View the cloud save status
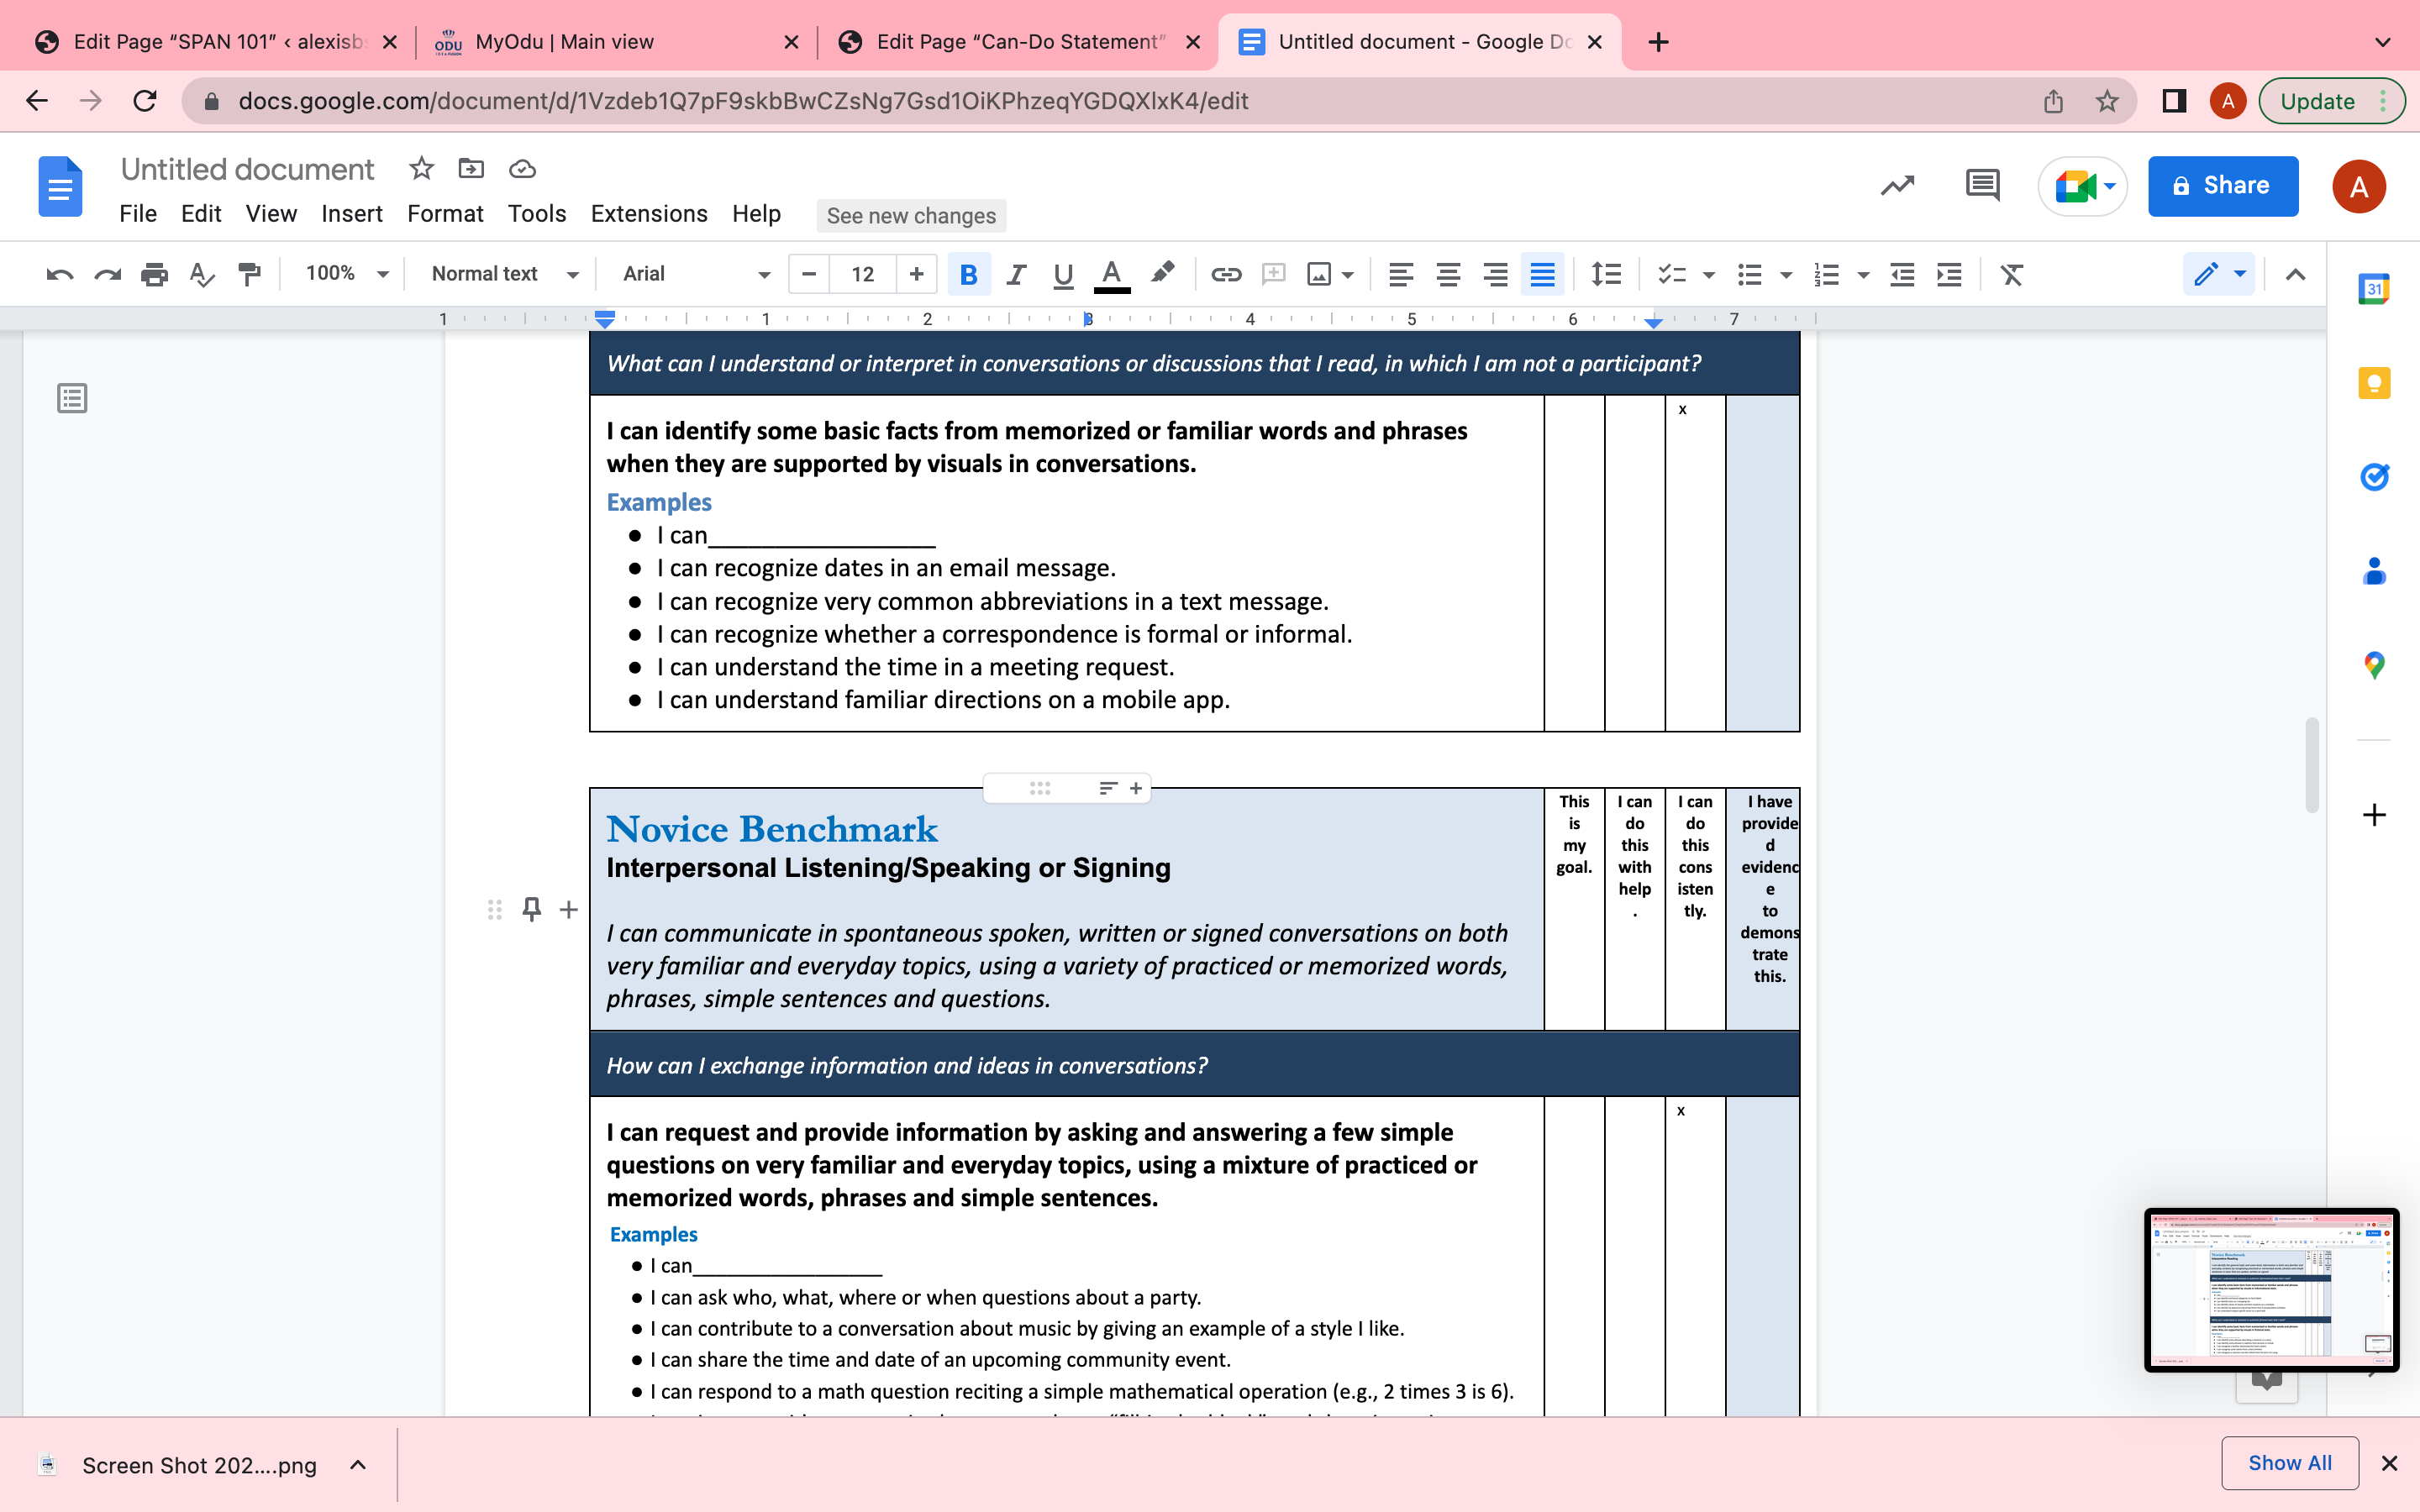Viewport: 2420px width, 1512px height. [x=522, y=169]
